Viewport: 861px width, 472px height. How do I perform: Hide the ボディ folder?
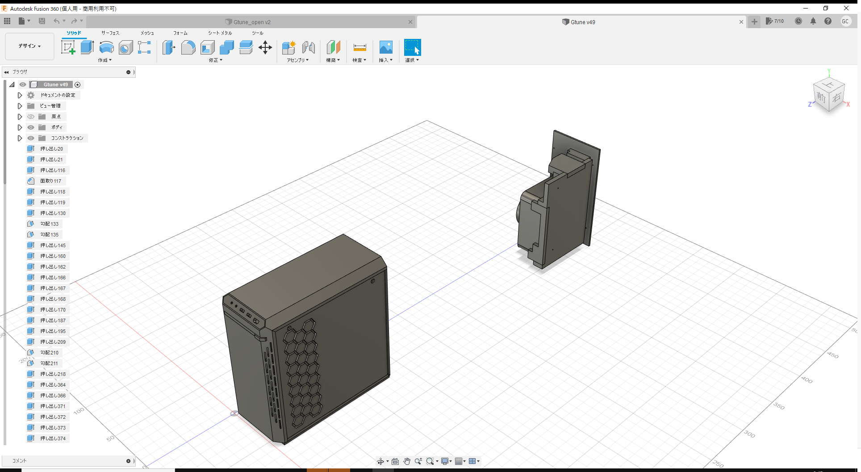[31, 127]
